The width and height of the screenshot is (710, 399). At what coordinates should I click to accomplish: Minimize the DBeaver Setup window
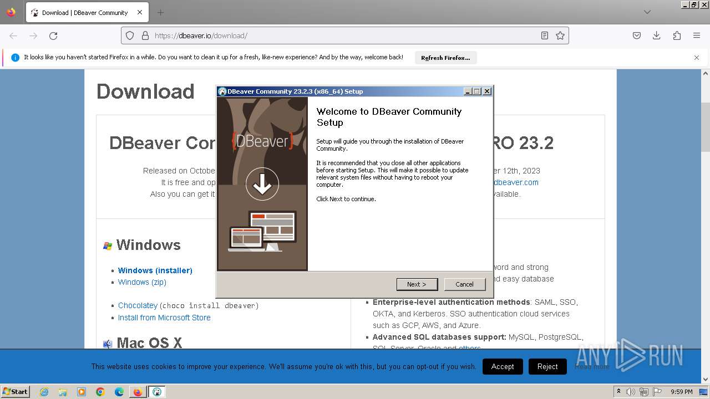468,91
